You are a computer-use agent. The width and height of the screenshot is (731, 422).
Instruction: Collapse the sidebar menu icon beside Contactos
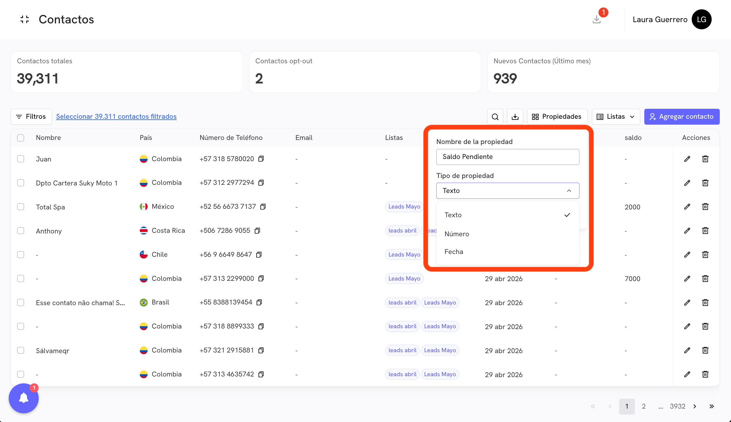coord(25,19)
